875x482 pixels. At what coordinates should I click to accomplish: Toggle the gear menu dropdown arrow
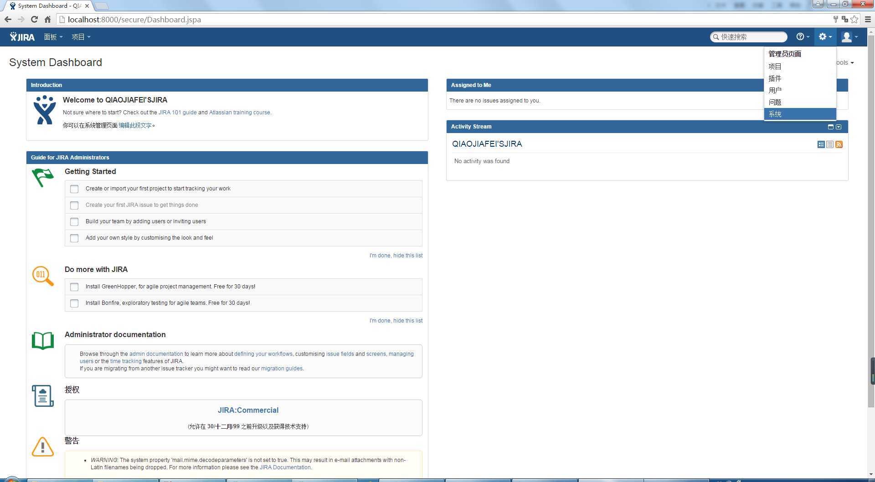point(830,37)
